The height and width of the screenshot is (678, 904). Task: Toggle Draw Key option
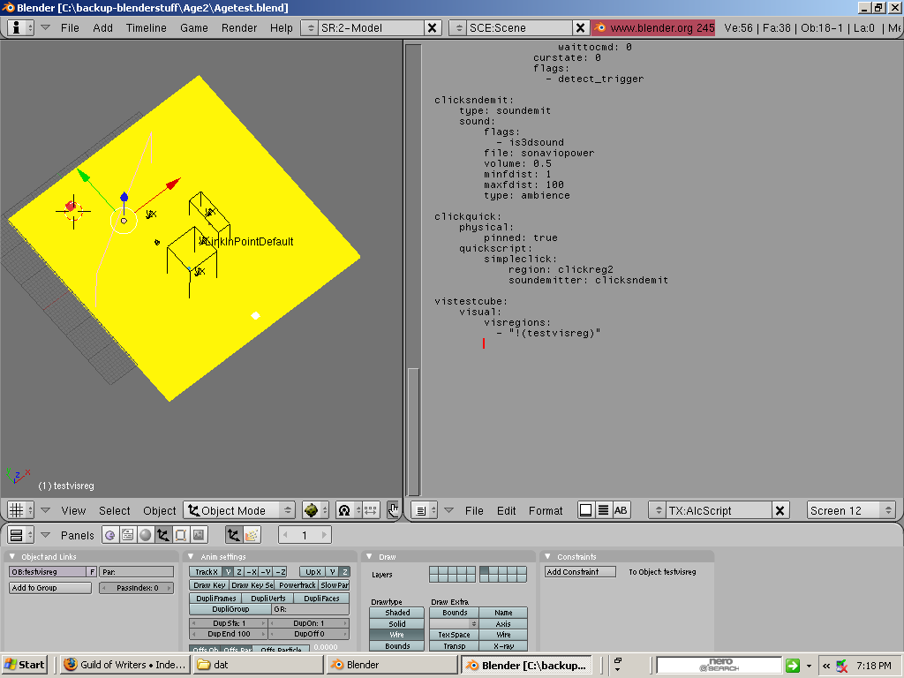[209, 585]
